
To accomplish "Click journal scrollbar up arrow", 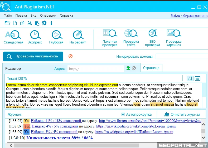I will (x=203, y=124).
